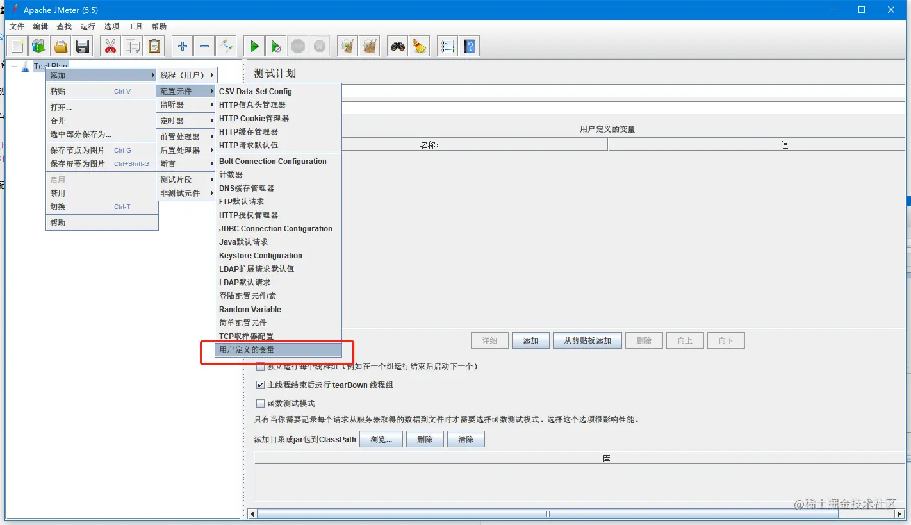Open the 编辑 menu
911x525 pixels.
coord(40,26)
